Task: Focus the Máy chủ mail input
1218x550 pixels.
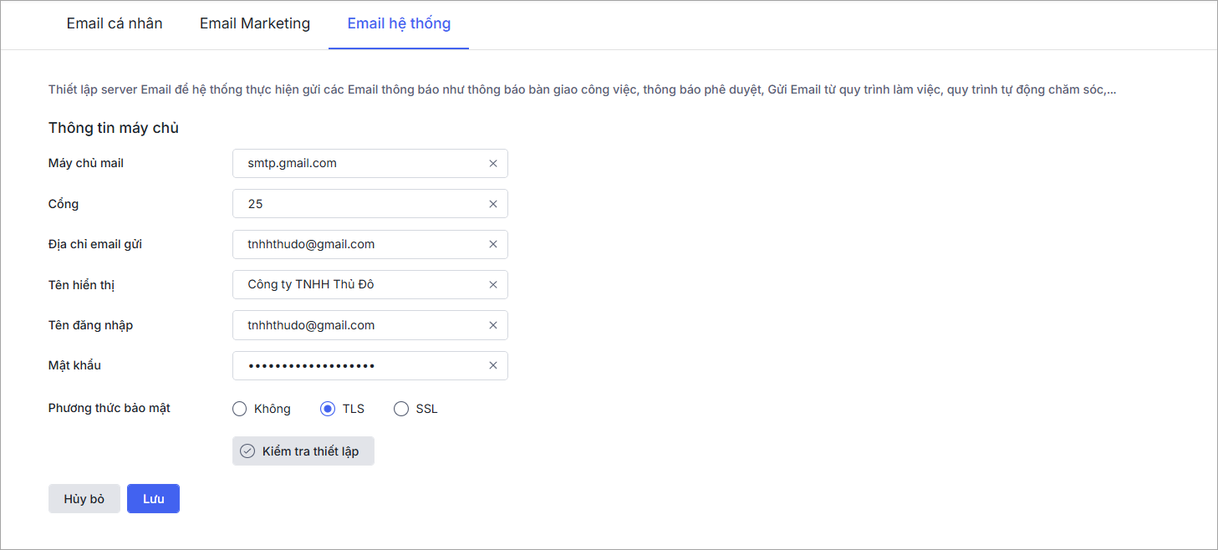Action: click(359, 164)
